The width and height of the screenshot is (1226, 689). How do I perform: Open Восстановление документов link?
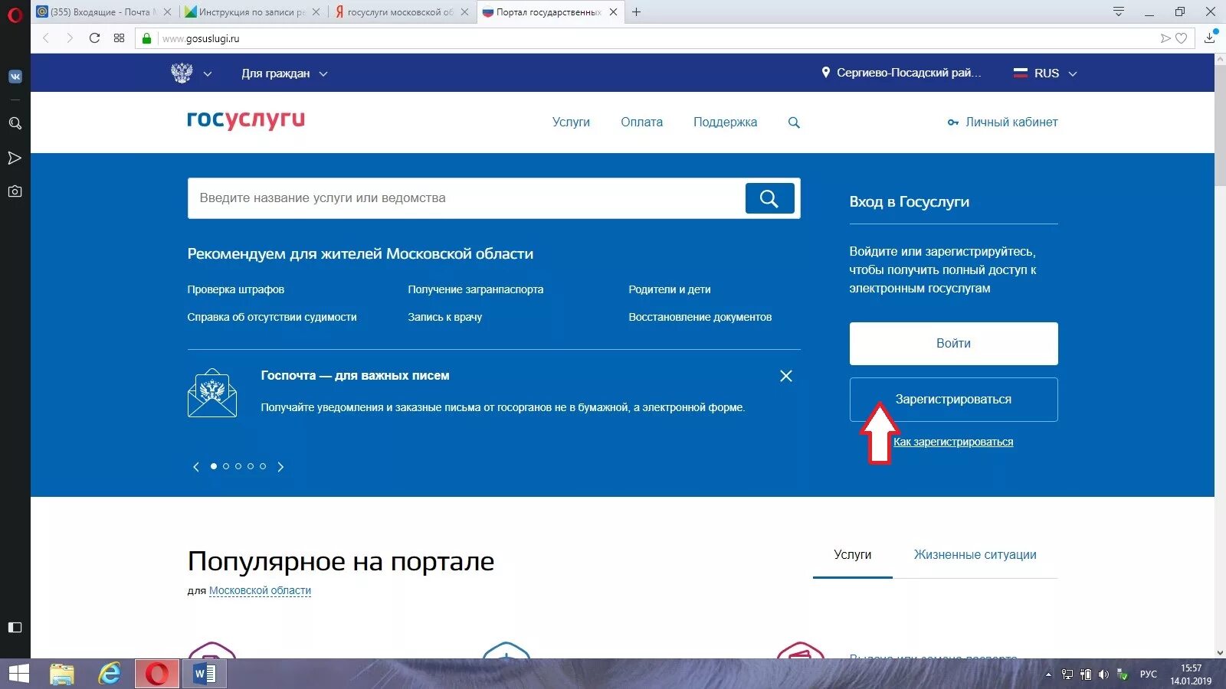point(700,317)
